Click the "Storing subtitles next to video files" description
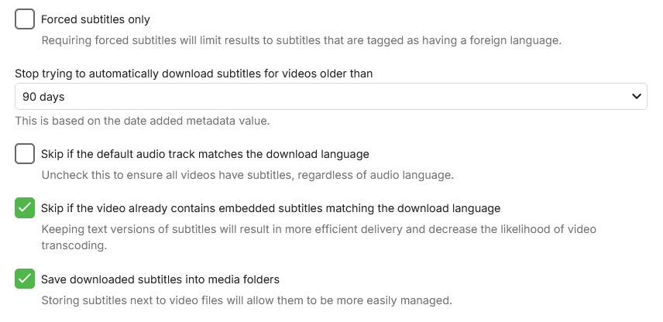 point(246,300)
